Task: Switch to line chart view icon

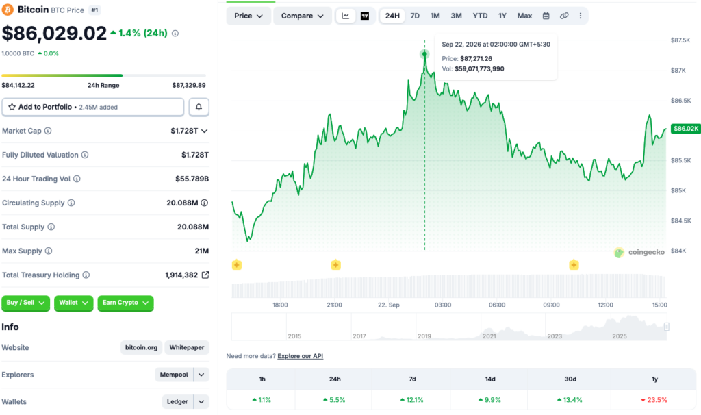Action: pyautogui.click(x=346, y=16)
